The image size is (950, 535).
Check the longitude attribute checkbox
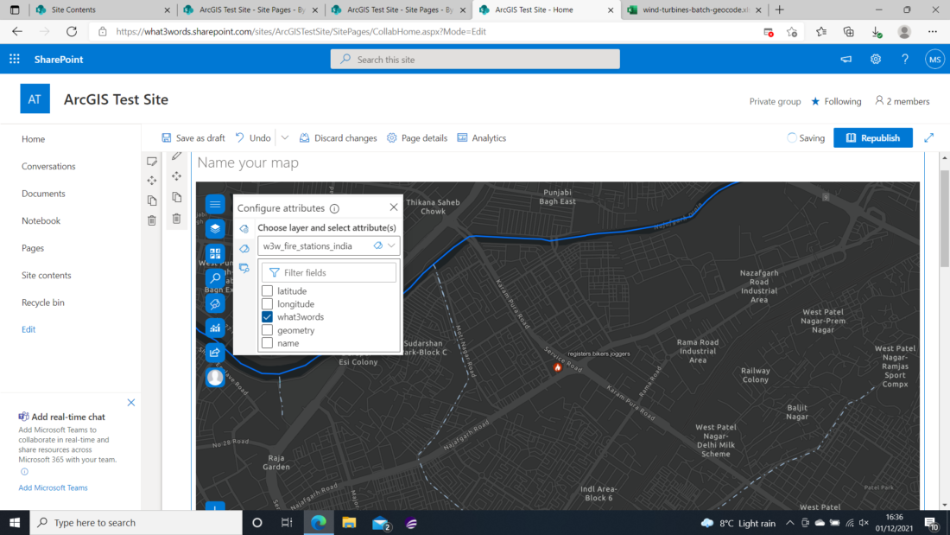click(x=267, y=304)
